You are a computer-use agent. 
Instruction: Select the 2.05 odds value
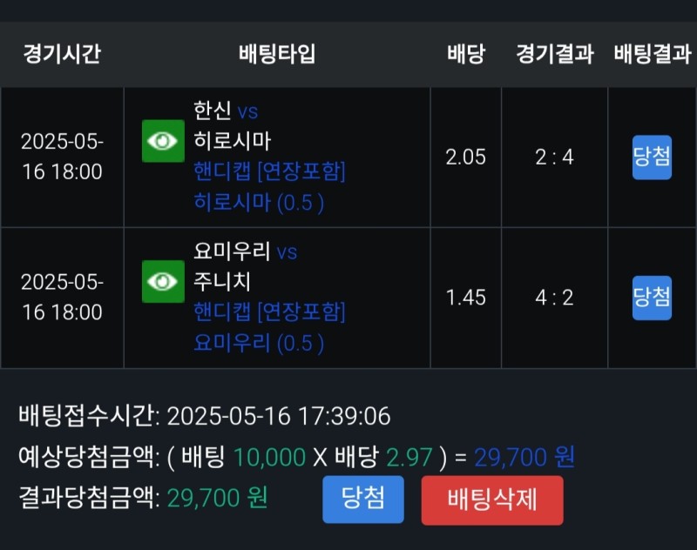[x=465, y=158]
